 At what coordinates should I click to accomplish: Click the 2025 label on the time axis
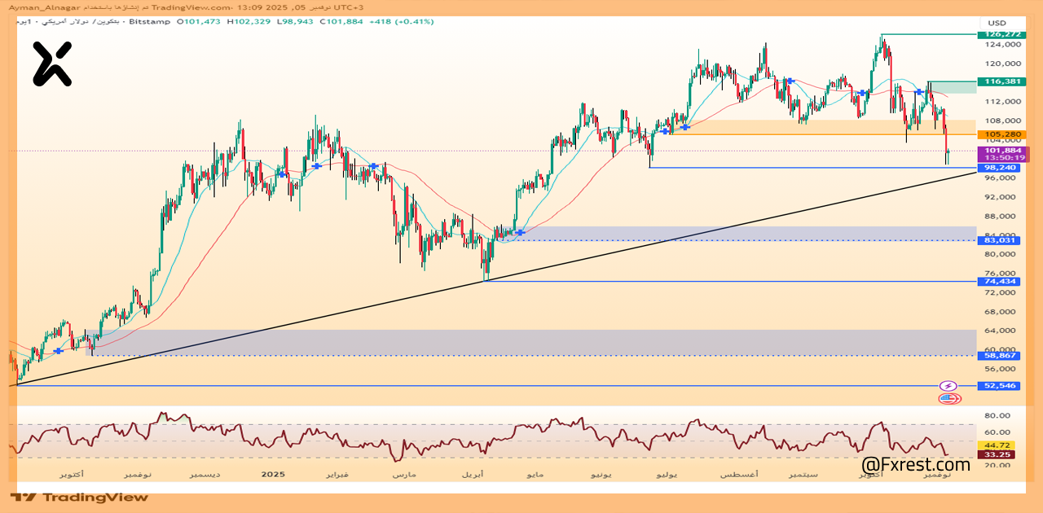click(x=272, y=473)
